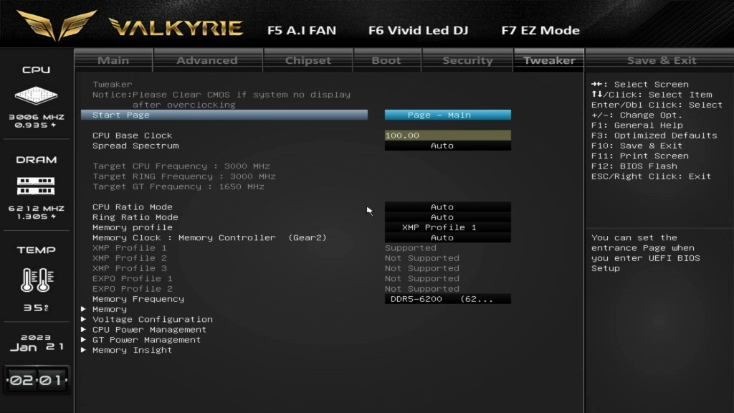Open the Save & Exit tab

click(x=662, y=60)
